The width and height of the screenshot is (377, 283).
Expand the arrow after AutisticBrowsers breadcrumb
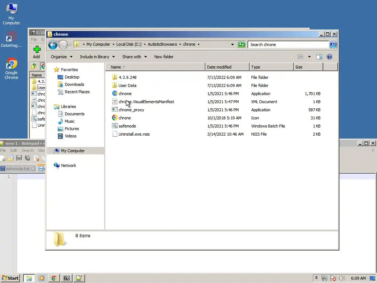click(x=180, y=45)
